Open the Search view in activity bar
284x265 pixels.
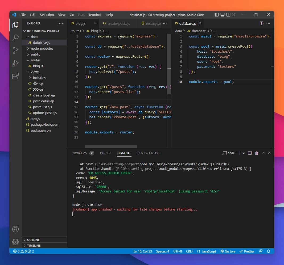[15, 38]
